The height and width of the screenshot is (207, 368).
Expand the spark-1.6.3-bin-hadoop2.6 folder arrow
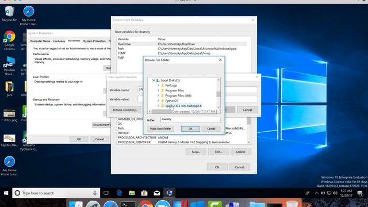159,106
